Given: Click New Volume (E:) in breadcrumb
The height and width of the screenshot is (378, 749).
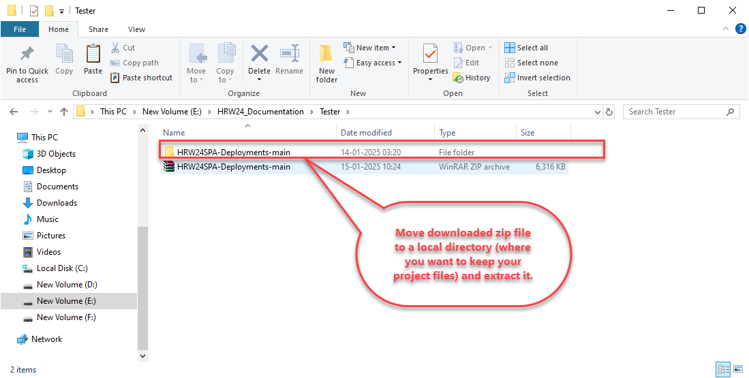Looking at the screenshot, I should click(172, 112).
